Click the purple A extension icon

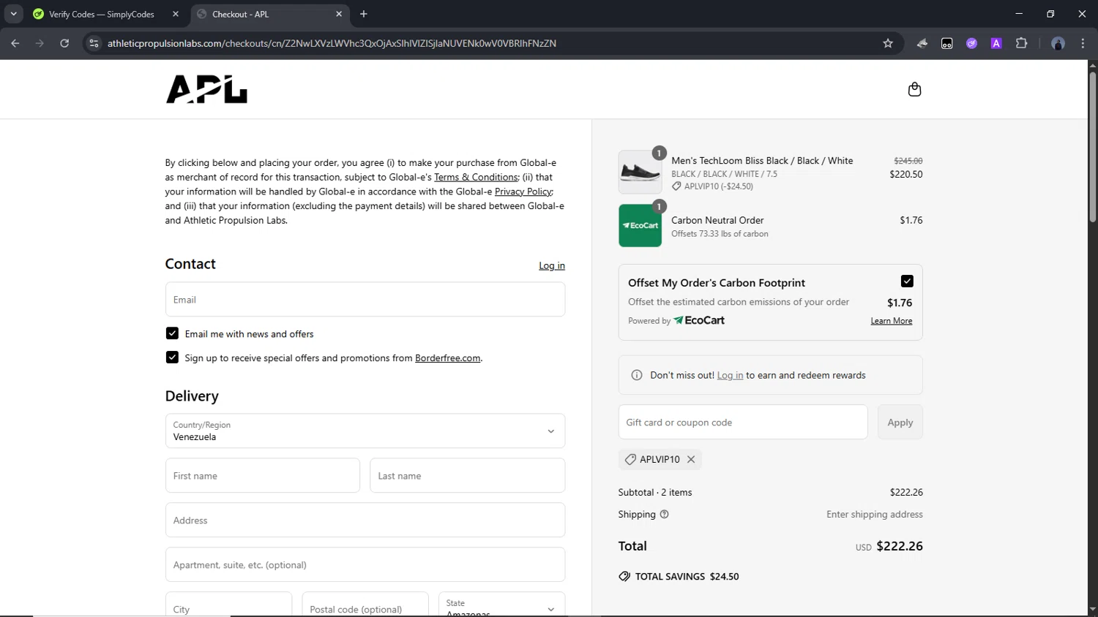click(996, 43)
